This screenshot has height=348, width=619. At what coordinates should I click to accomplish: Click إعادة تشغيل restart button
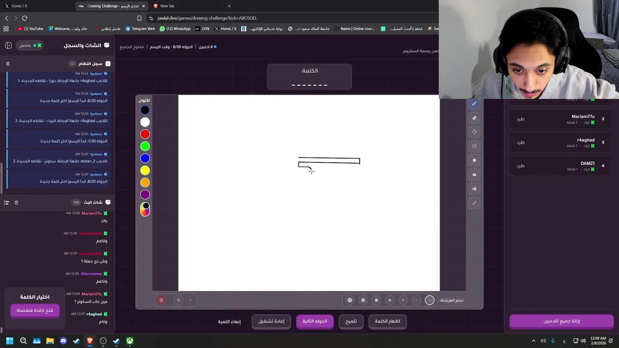[271, 321]
